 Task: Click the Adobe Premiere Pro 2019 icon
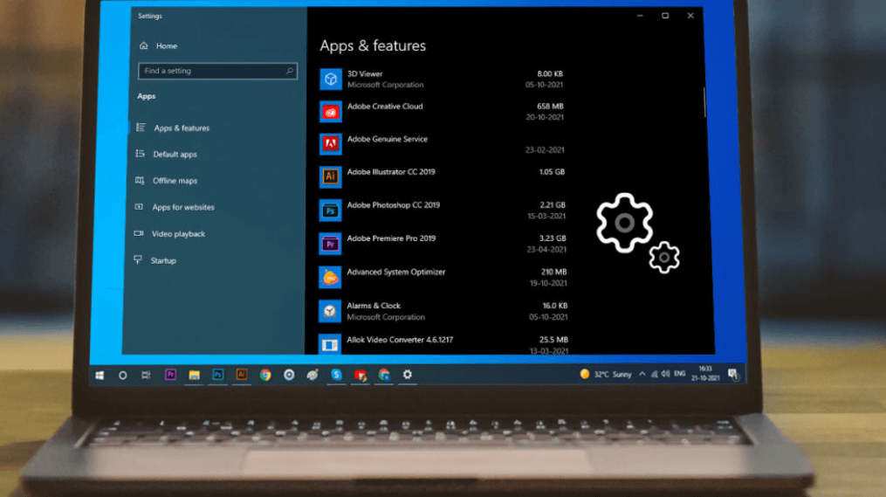[330, 244]
